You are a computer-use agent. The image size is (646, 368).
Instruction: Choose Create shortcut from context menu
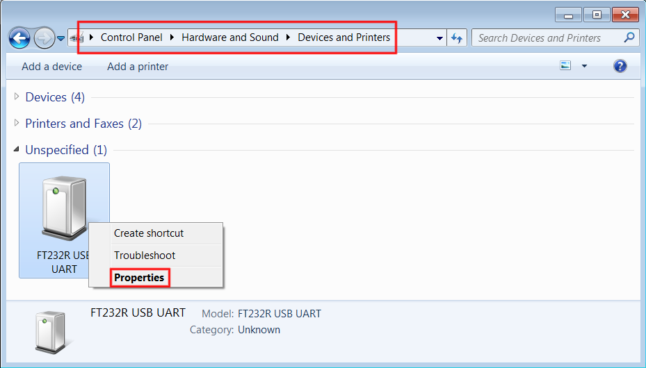tap(149, 233)
